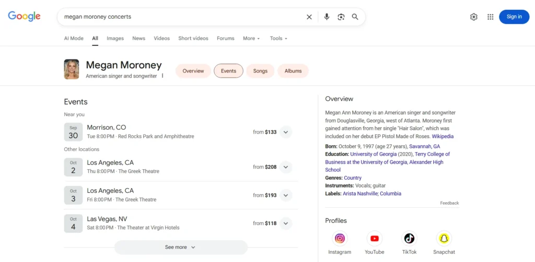Click the Megan Moroney profile thumbnail
This screenshot has width=535, height=262.
72,69
